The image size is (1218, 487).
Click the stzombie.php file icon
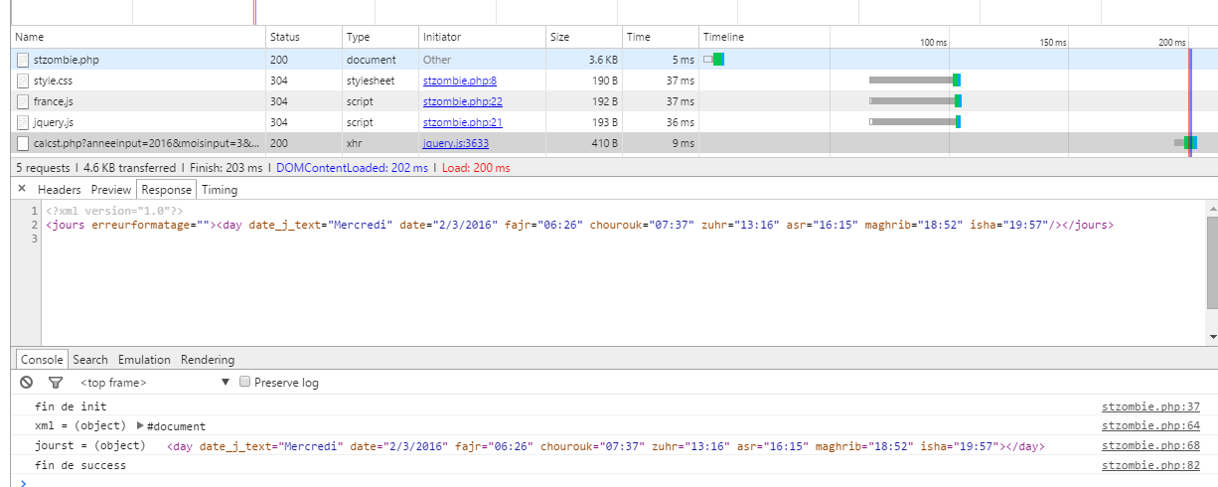[x=23, y=60]
